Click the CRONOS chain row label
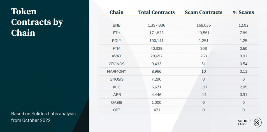 click(116, 64)
